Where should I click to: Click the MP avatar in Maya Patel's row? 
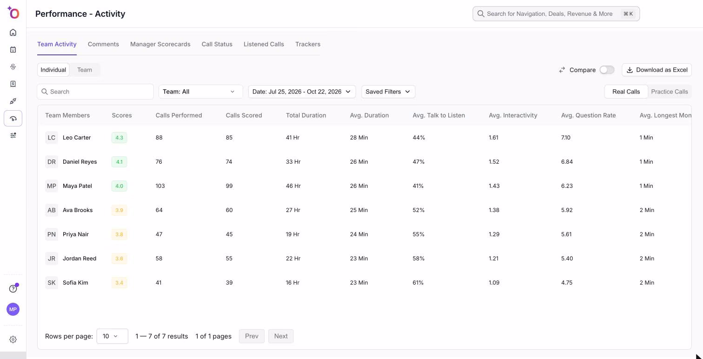[52, 186]
